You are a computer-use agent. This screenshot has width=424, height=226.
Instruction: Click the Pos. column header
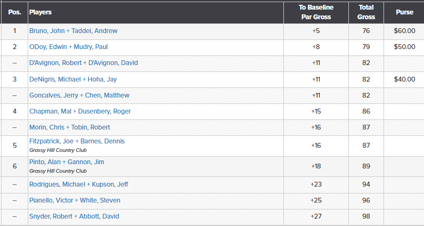click(14, 12)
